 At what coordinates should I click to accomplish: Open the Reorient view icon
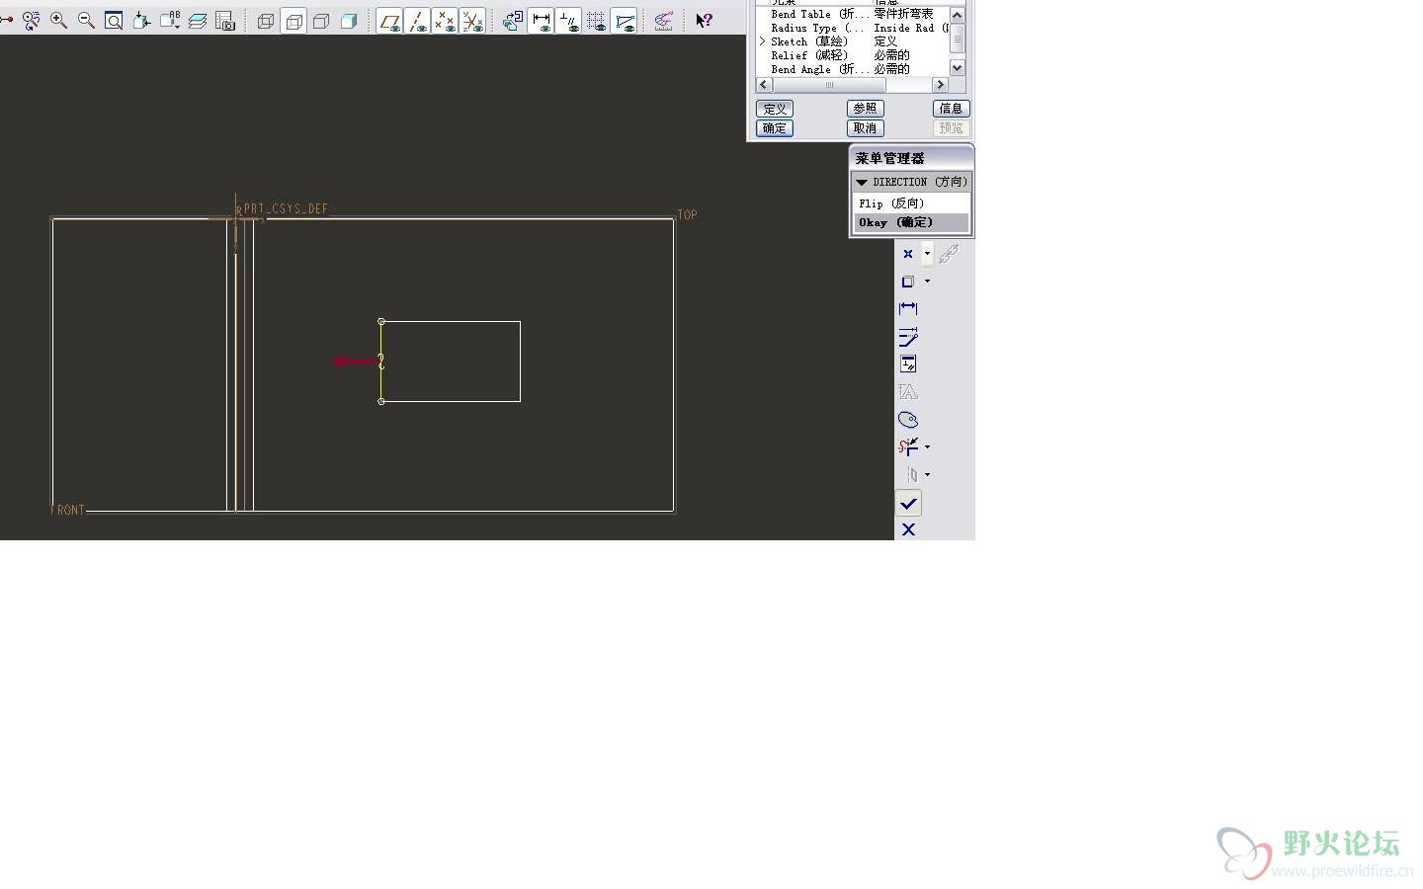click(141, 20)
